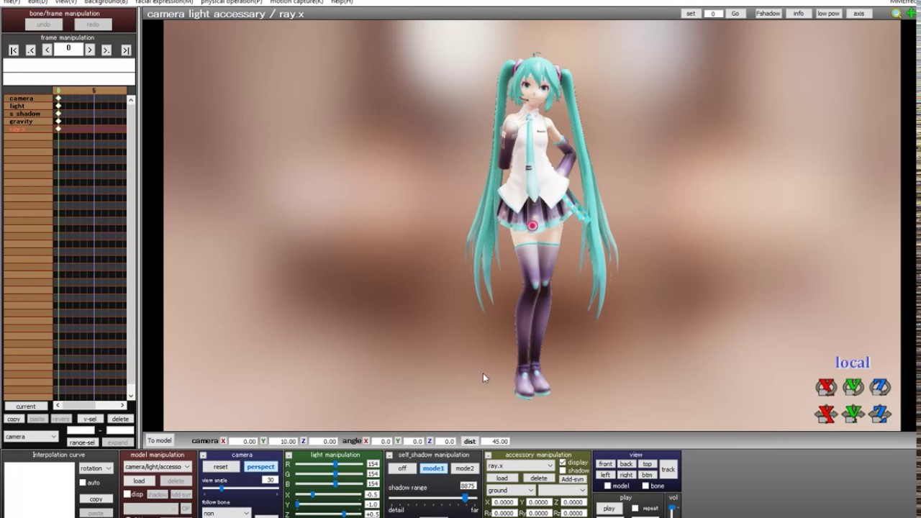Uncheck accessory display checkbox

(x=563, y=463)
